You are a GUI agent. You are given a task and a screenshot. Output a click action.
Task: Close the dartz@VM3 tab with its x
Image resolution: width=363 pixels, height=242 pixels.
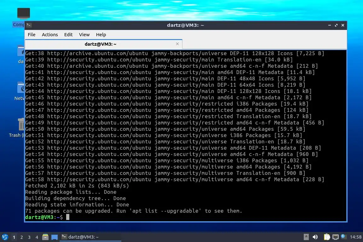tap(177, 44)
